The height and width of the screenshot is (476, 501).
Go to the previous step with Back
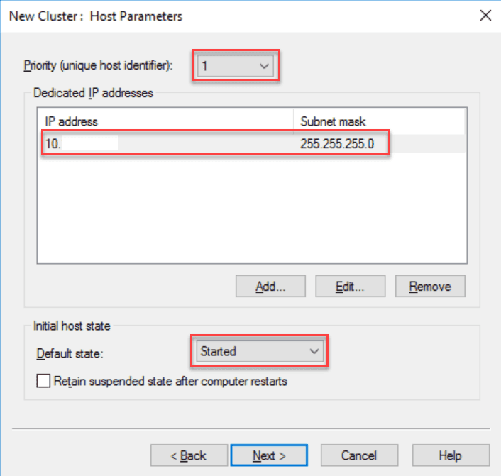[x=189, y=455]
